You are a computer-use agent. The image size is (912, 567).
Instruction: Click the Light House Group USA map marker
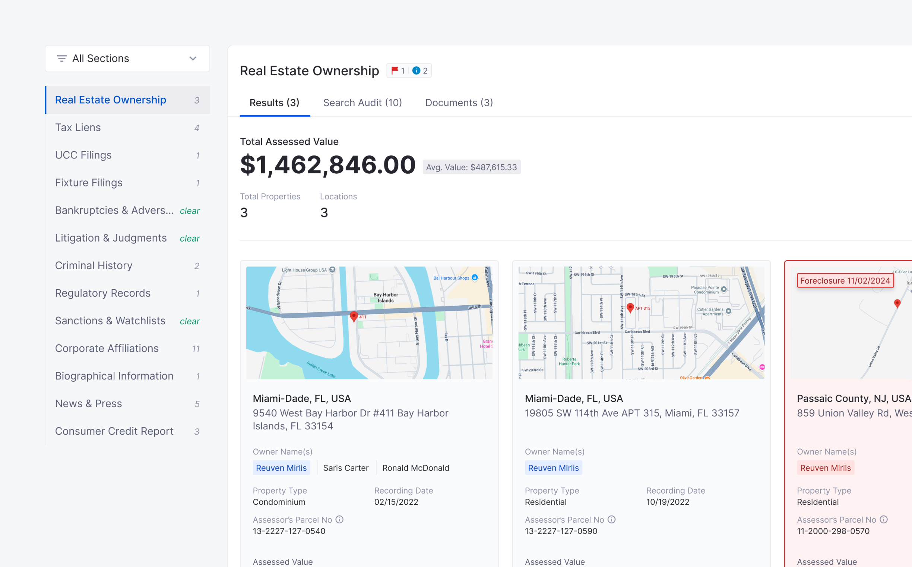[332, 270]
